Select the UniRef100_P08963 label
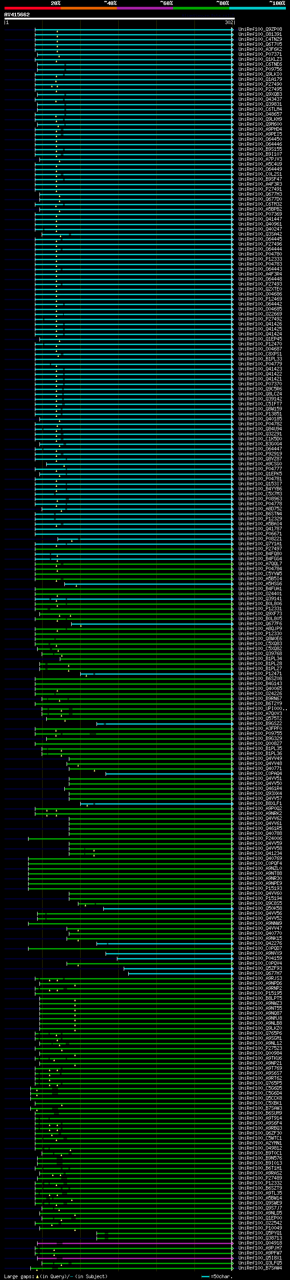The height and width of the screenshot is (1280, 290). (x=260, y=499)
